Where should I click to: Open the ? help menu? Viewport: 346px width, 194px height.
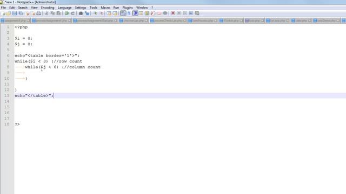click(152, 8)
